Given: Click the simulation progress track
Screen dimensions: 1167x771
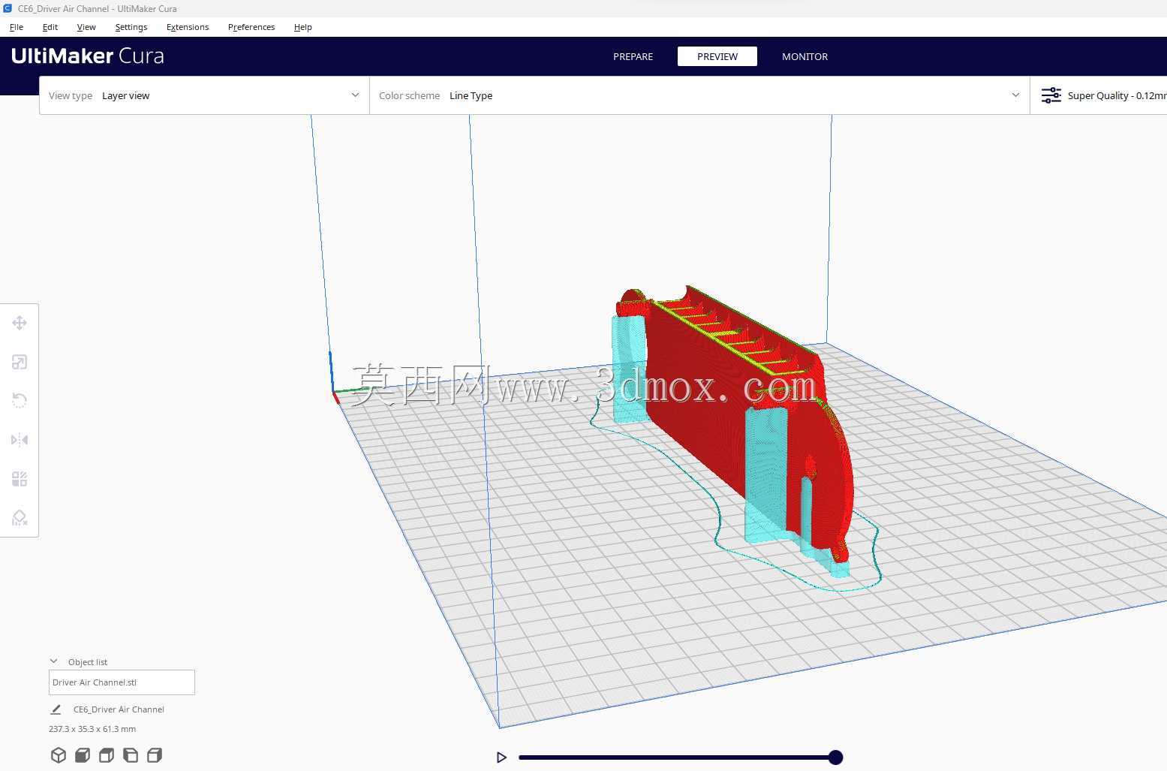Looking at the screenshot, I should pos(675,757).
